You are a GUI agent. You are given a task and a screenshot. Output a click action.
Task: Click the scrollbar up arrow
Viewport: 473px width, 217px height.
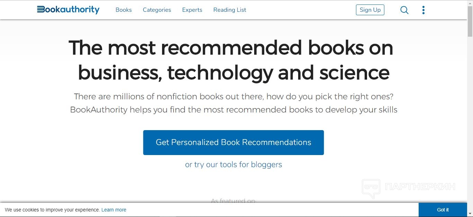coord(470,3)
